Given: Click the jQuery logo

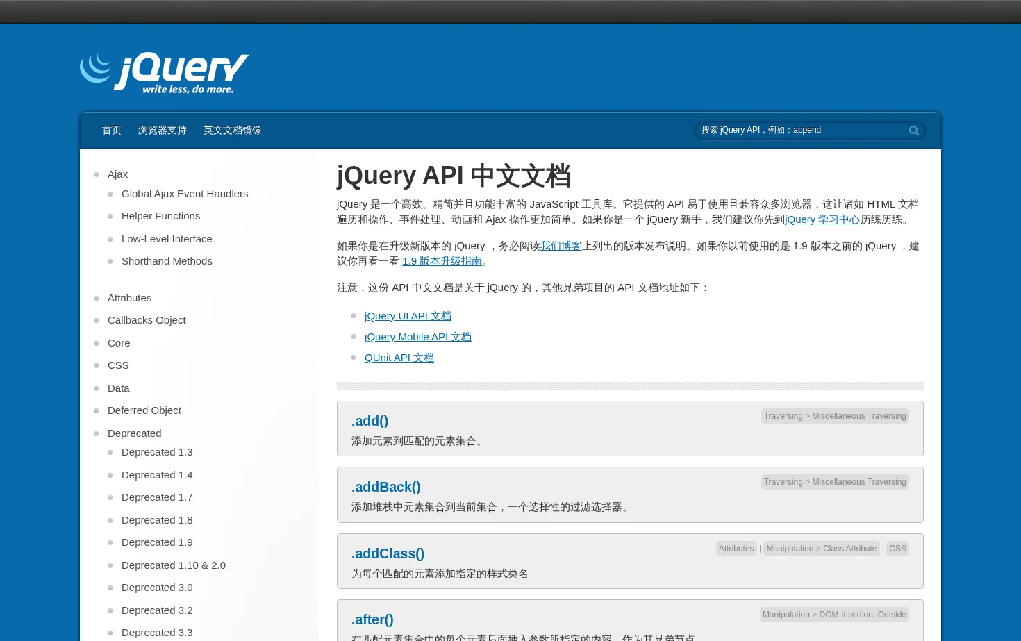Looking at the screenshot, I should (164, 72).
